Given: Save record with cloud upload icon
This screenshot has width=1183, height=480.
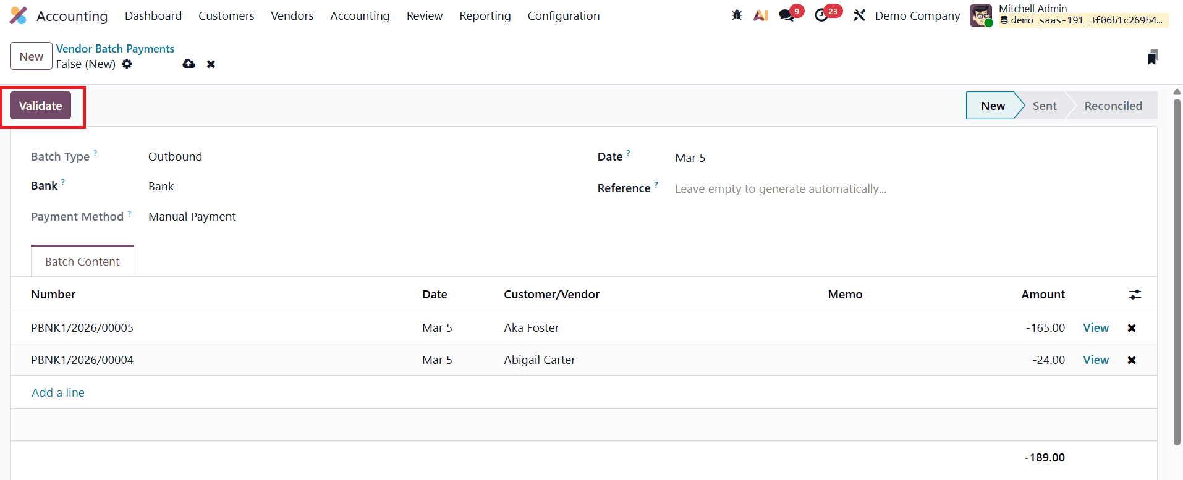Looking at the screenshot, I should tap(189, 64).
